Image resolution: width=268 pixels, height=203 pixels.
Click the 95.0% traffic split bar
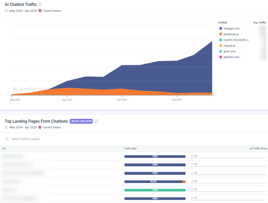tap(155, 181)
